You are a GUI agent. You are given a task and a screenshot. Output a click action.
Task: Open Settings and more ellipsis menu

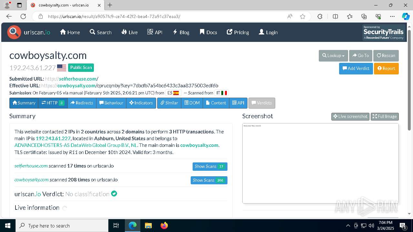point(392,16)
